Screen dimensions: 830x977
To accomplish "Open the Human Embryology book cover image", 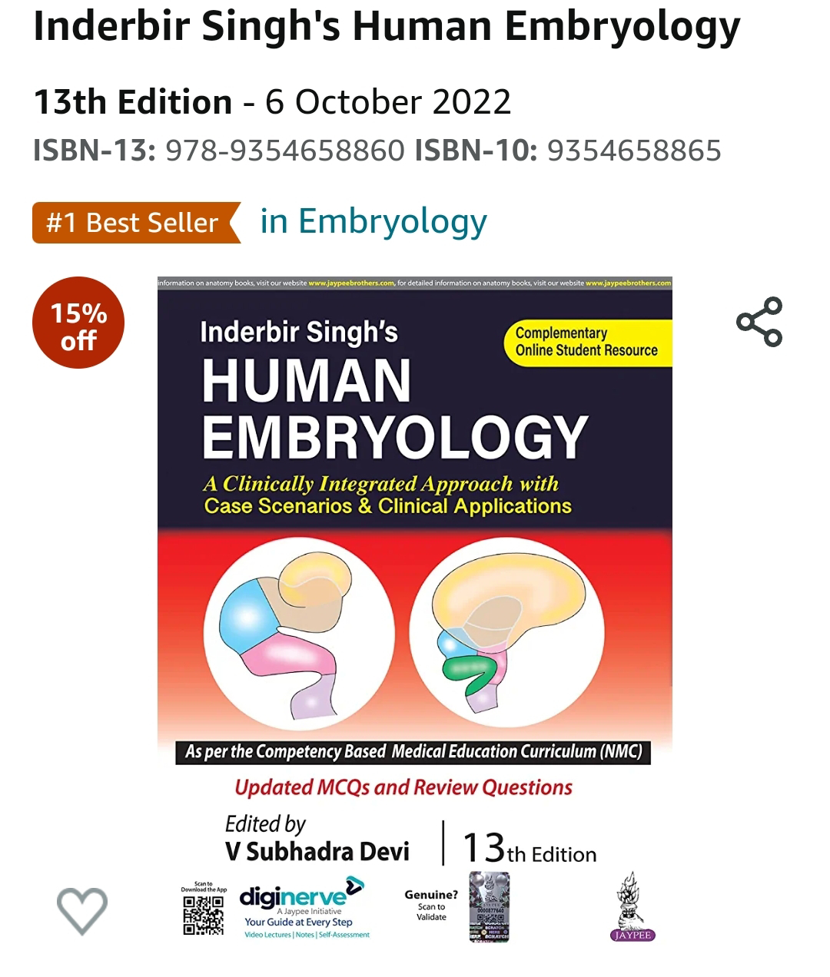I will pos(415,611).
